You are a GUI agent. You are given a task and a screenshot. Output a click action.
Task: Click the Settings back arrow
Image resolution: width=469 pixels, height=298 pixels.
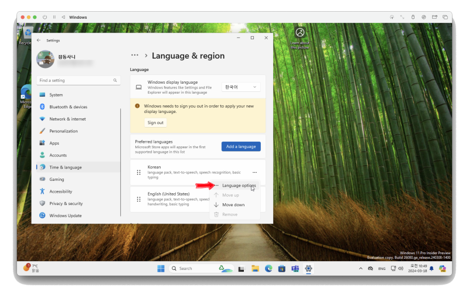click(x=39, y=40)
